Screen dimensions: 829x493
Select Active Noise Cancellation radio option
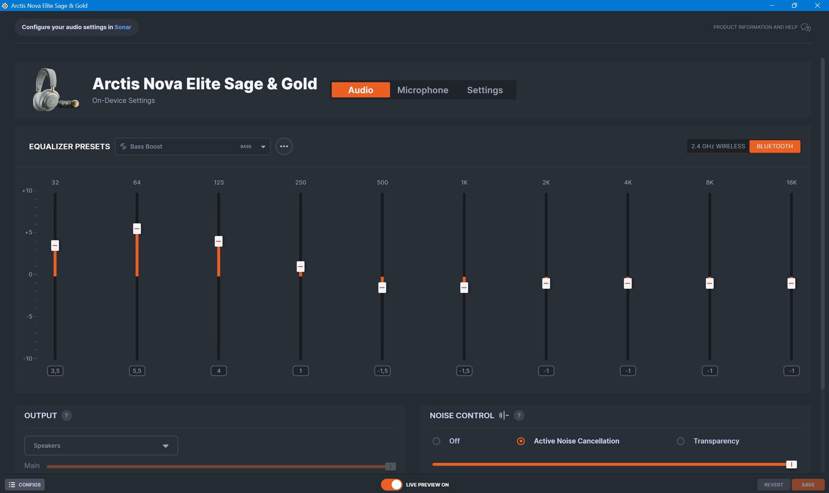521,441
